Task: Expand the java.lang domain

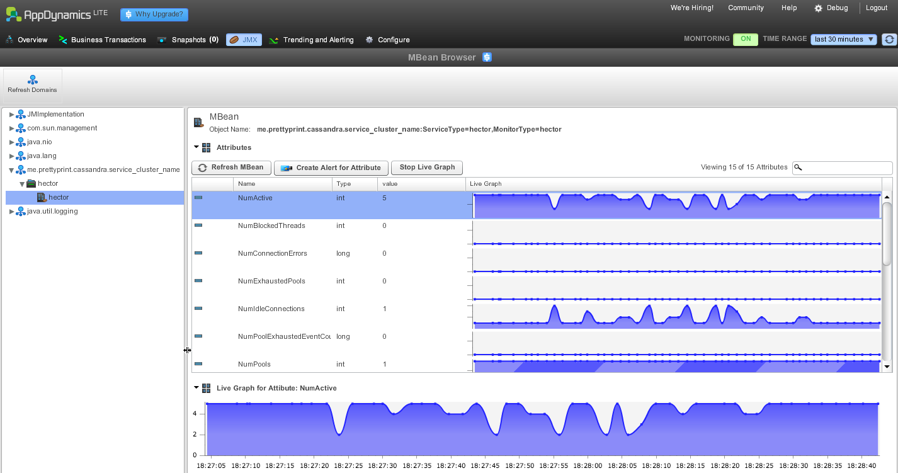Action: click(x=11, y=156)
